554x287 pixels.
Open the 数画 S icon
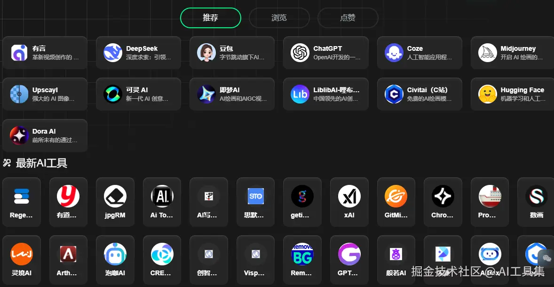pyautogui.click(x=537, y=196)
